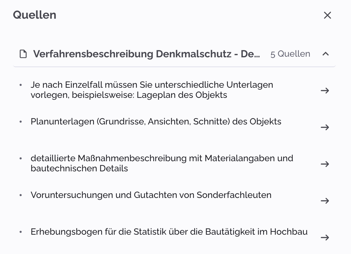Open the source about Lageplan des Objekts
Image resolution: width=351 pixels, height=254 pixels.
[152, 91]
